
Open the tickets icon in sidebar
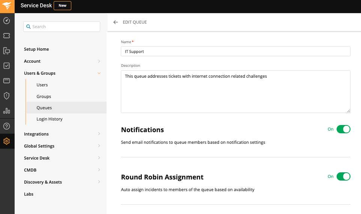6,36
